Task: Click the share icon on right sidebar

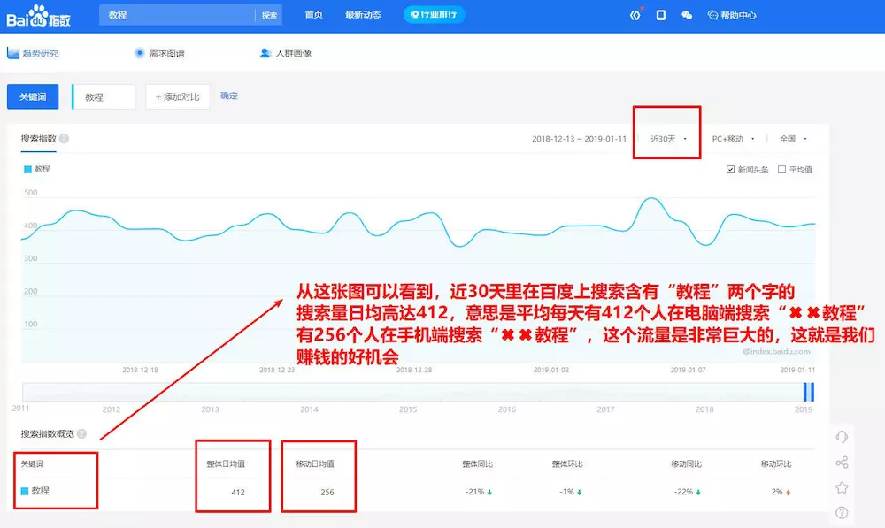Action: point(842,463)
